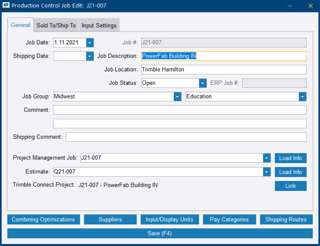Open the Shipping Date dropdown
Image resolution: width=320 pixels, height=246 pixels.
[90, 56]
